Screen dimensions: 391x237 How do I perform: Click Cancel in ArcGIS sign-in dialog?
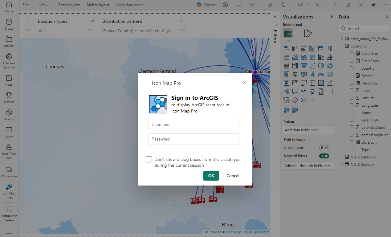tap(233, 176)
